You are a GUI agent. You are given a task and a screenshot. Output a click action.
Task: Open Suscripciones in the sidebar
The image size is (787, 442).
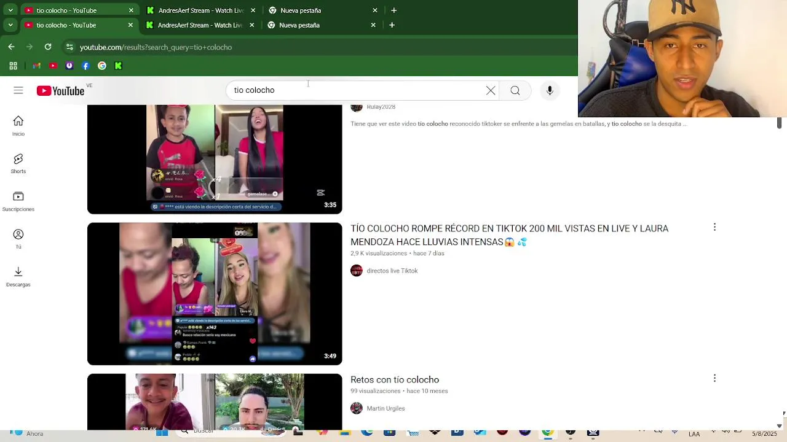pos(18,201)
